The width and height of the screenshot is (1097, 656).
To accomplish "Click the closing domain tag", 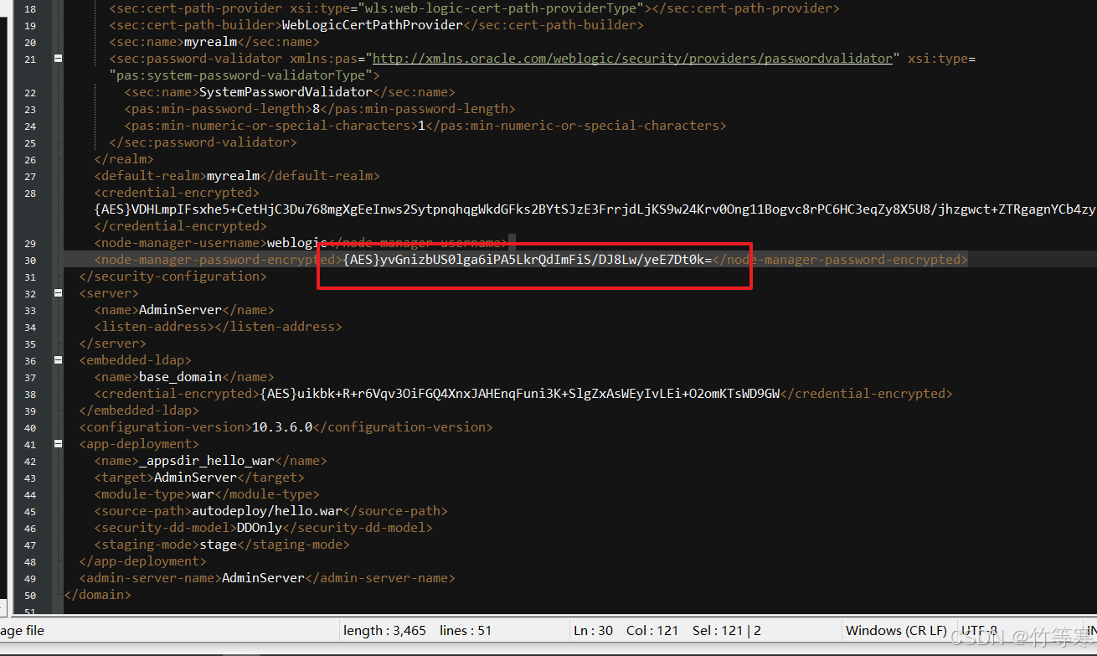I will click(x=97, y=595).
